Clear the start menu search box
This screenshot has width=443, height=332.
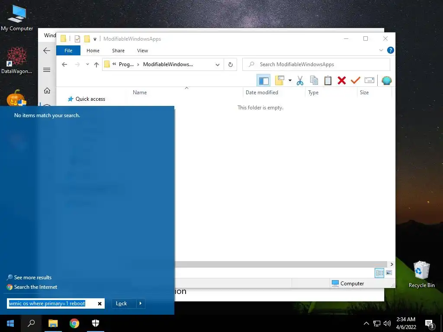100,303
